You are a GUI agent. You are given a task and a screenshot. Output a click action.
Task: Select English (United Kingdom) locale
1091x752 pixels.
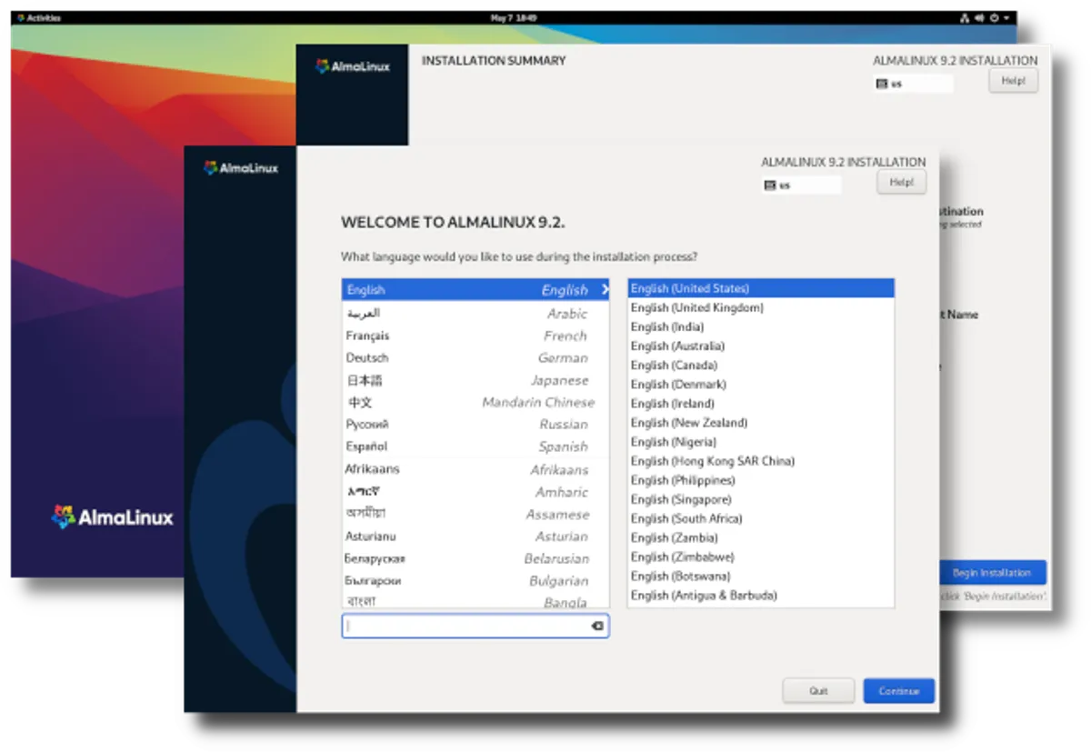point(697,307)
